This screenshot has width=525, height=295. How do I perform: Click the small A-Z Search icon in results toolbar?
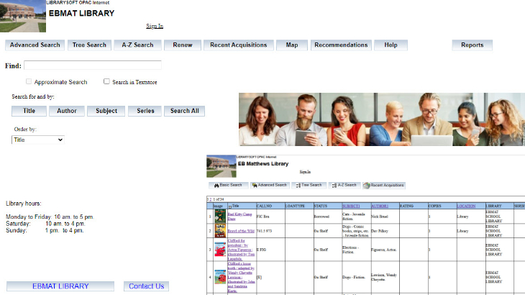tap(332, 185)
